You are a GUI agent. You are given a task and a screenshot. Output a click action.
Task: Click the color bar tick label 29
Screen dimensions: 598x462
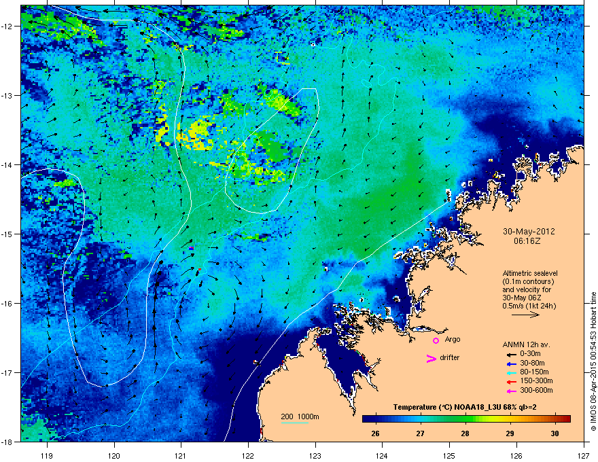[510, 433]
